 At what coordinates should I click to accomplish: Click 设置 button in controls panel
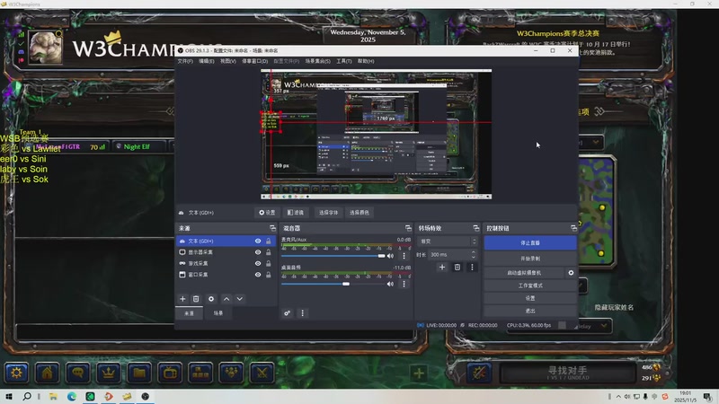click(530, 298)
